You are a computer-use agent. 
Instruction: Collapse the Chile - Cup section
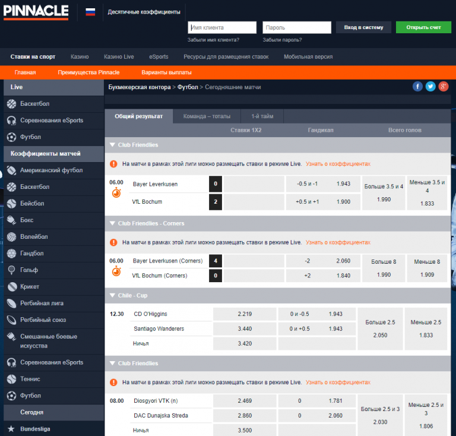(113, 295)
